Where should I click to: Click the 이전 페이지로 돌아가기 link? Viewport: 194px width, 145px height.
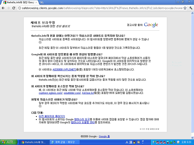52,116
